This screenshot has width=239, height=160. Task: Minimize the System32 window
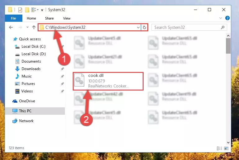[195, 10]
